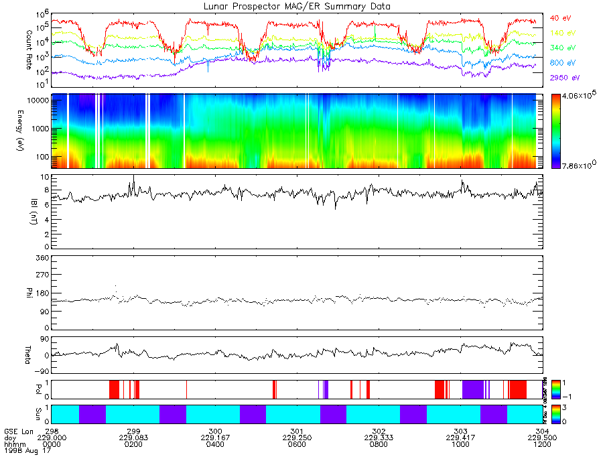Viewport: 603px width, 469px height.
Task: Click the '1998 Aug 17' date label
Action: coord(27,450)
